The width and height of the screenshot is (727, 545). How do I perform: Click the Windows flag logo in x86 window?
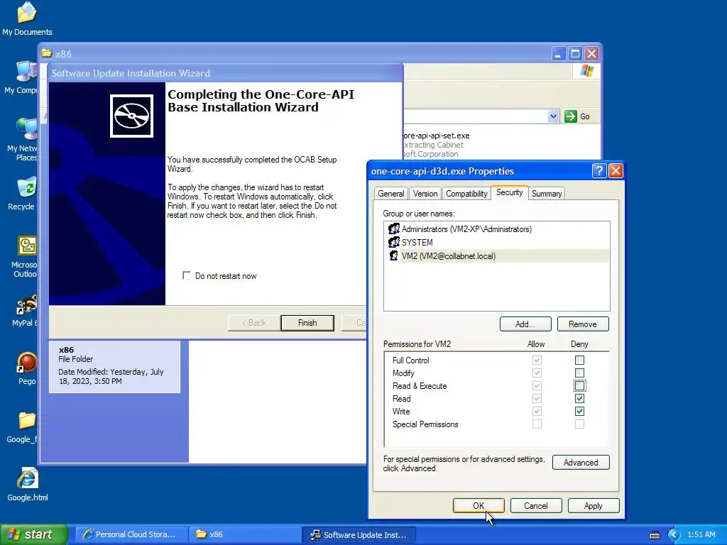[x=586, y=71]
